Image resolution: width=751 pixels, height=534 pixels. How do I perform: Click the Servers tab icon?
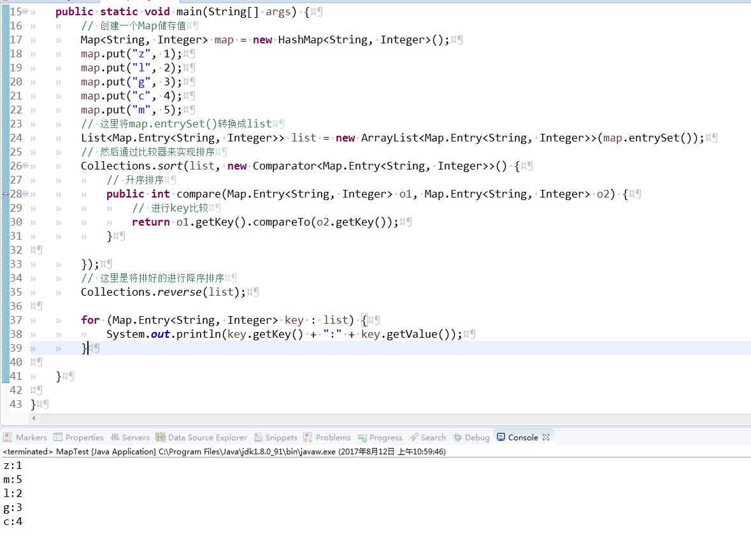coord(115,437)
